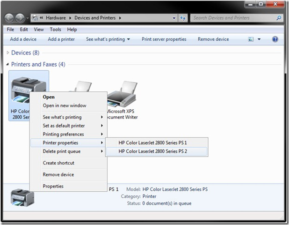Click Add a printer button
The height and width of the screenshot is (225, 289).
[61, 39]
